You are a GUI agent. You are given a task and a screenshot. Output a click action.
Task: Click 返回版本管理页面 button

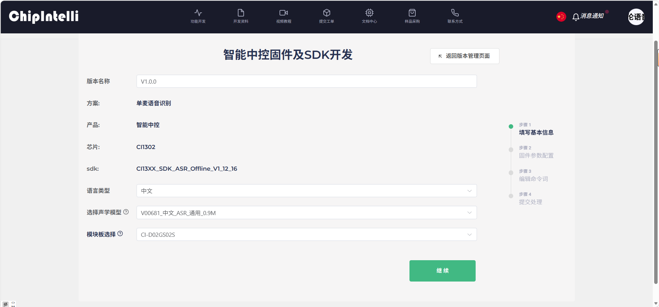(x=465, y=56)
